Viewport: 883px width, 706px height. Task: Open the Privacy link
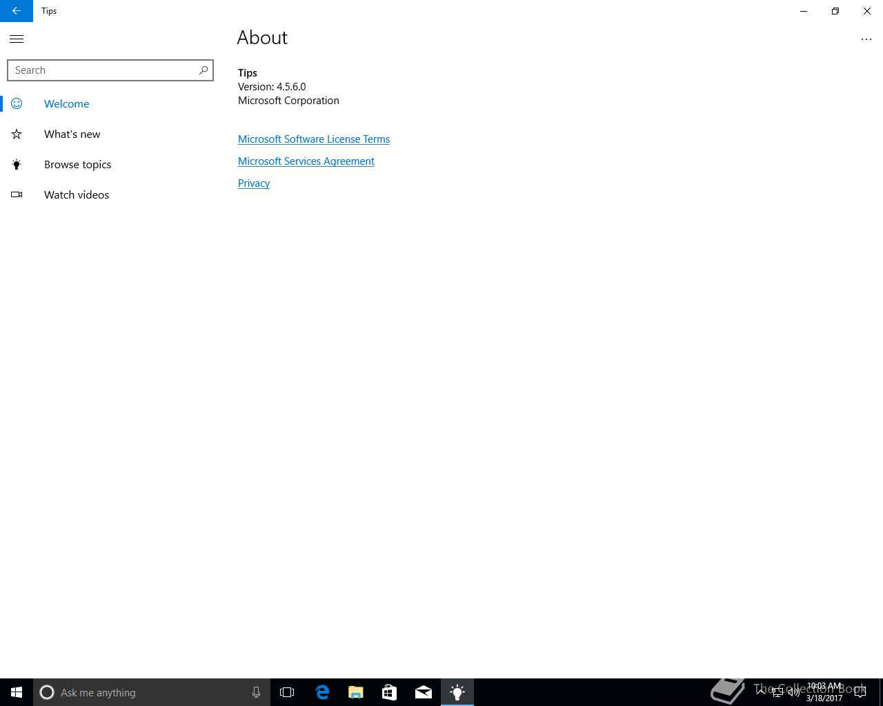point(254,183)
